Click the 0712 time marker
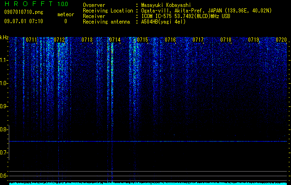 click(59, 40)
